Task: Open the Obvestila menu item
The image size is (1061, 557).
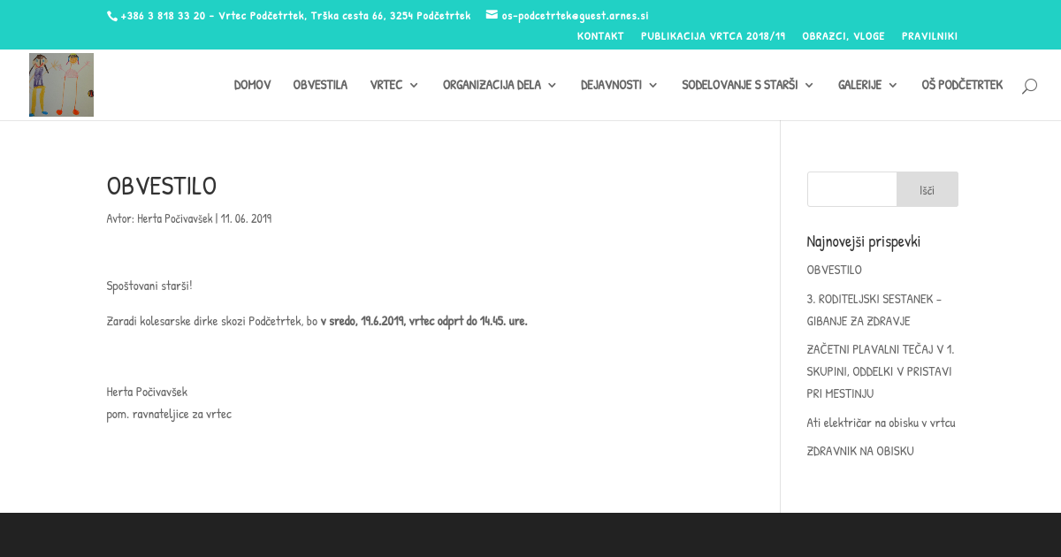Action: coord(320,85)
